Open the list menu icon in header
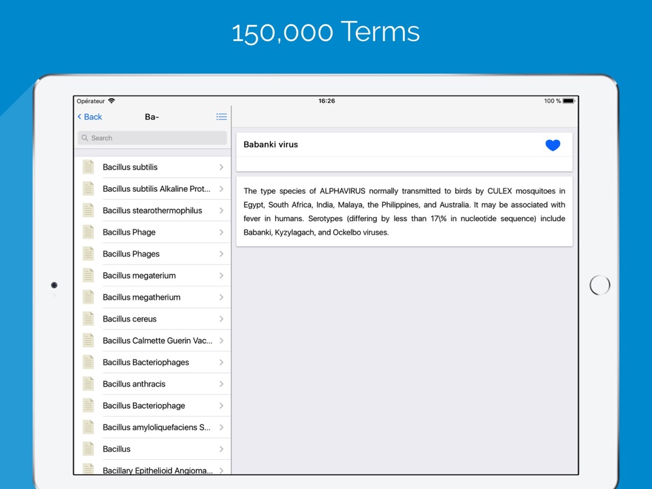 (222, 117)
